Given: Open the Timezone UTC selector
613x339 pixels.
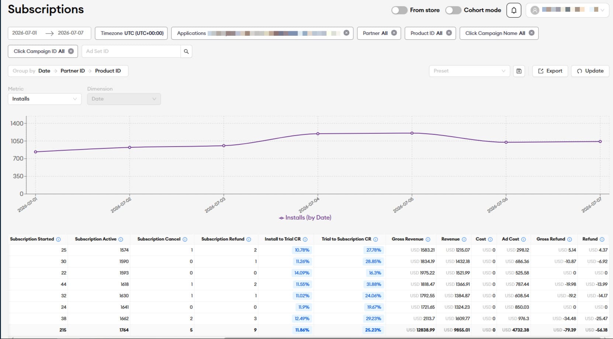Looking at the screenshot, I should click(132, 33).
